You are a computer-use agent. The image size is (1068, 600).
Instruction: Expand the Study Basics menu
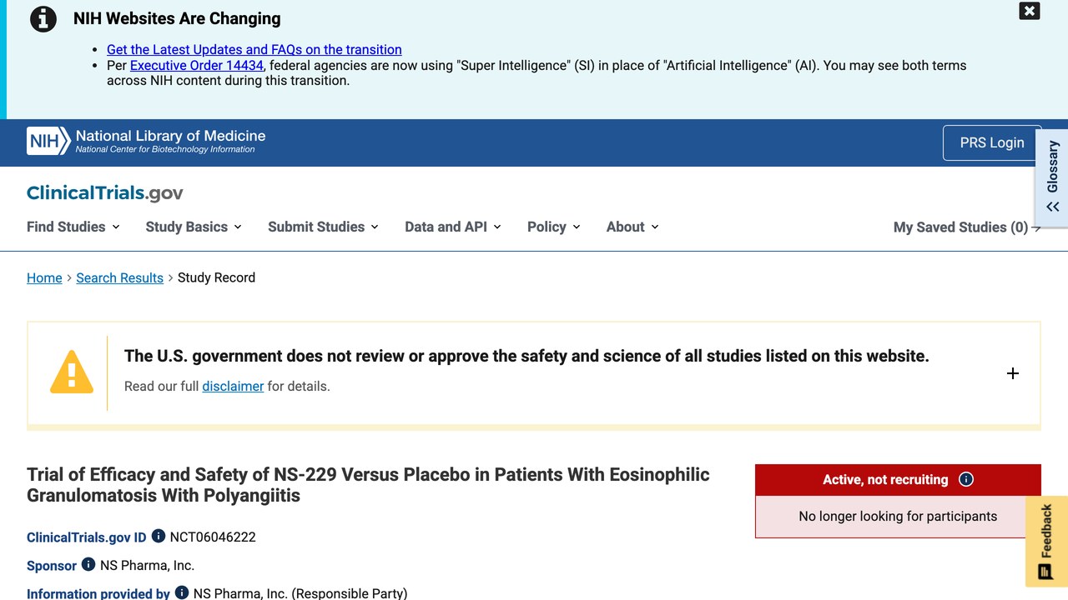(194, 227)
